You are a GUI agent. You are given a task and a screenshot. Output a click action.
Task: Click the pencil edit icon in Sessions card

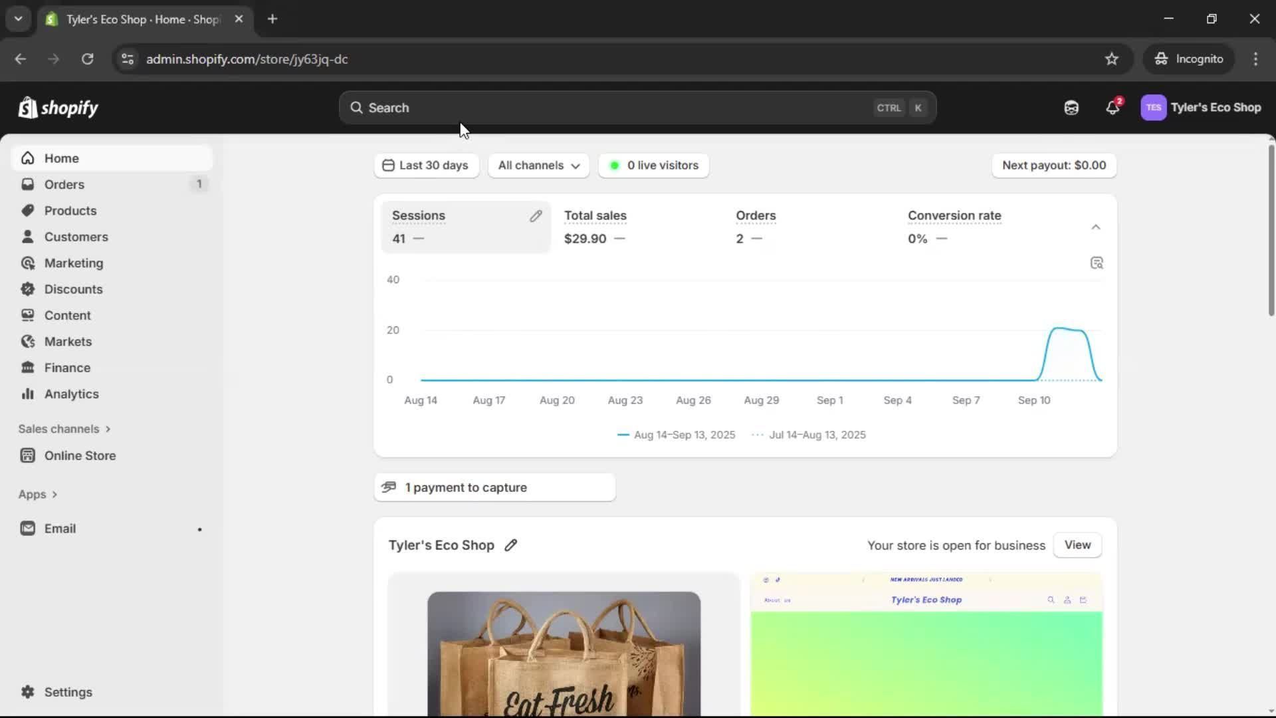click(536, 216)
